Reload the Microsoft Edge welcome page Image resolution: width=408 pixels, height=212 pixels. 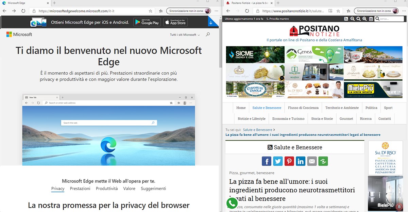point(23,11)
